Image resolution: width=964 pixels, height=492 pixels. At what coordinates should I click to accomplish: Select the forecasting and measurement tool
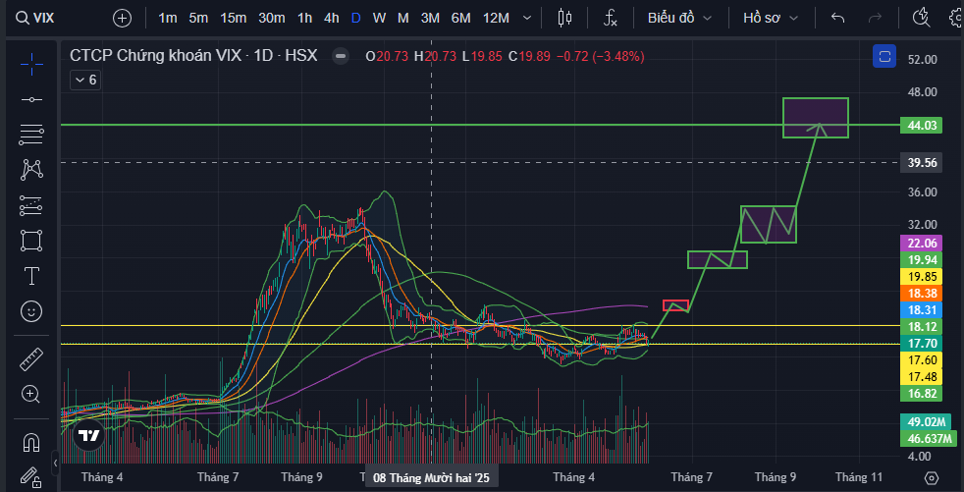pos(31,205)
